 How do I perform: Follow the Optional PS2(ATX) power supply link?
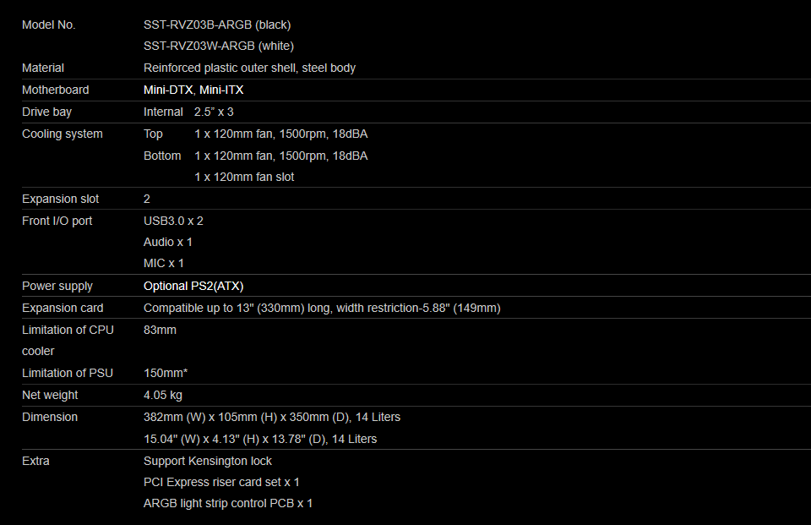pos(193,286)
